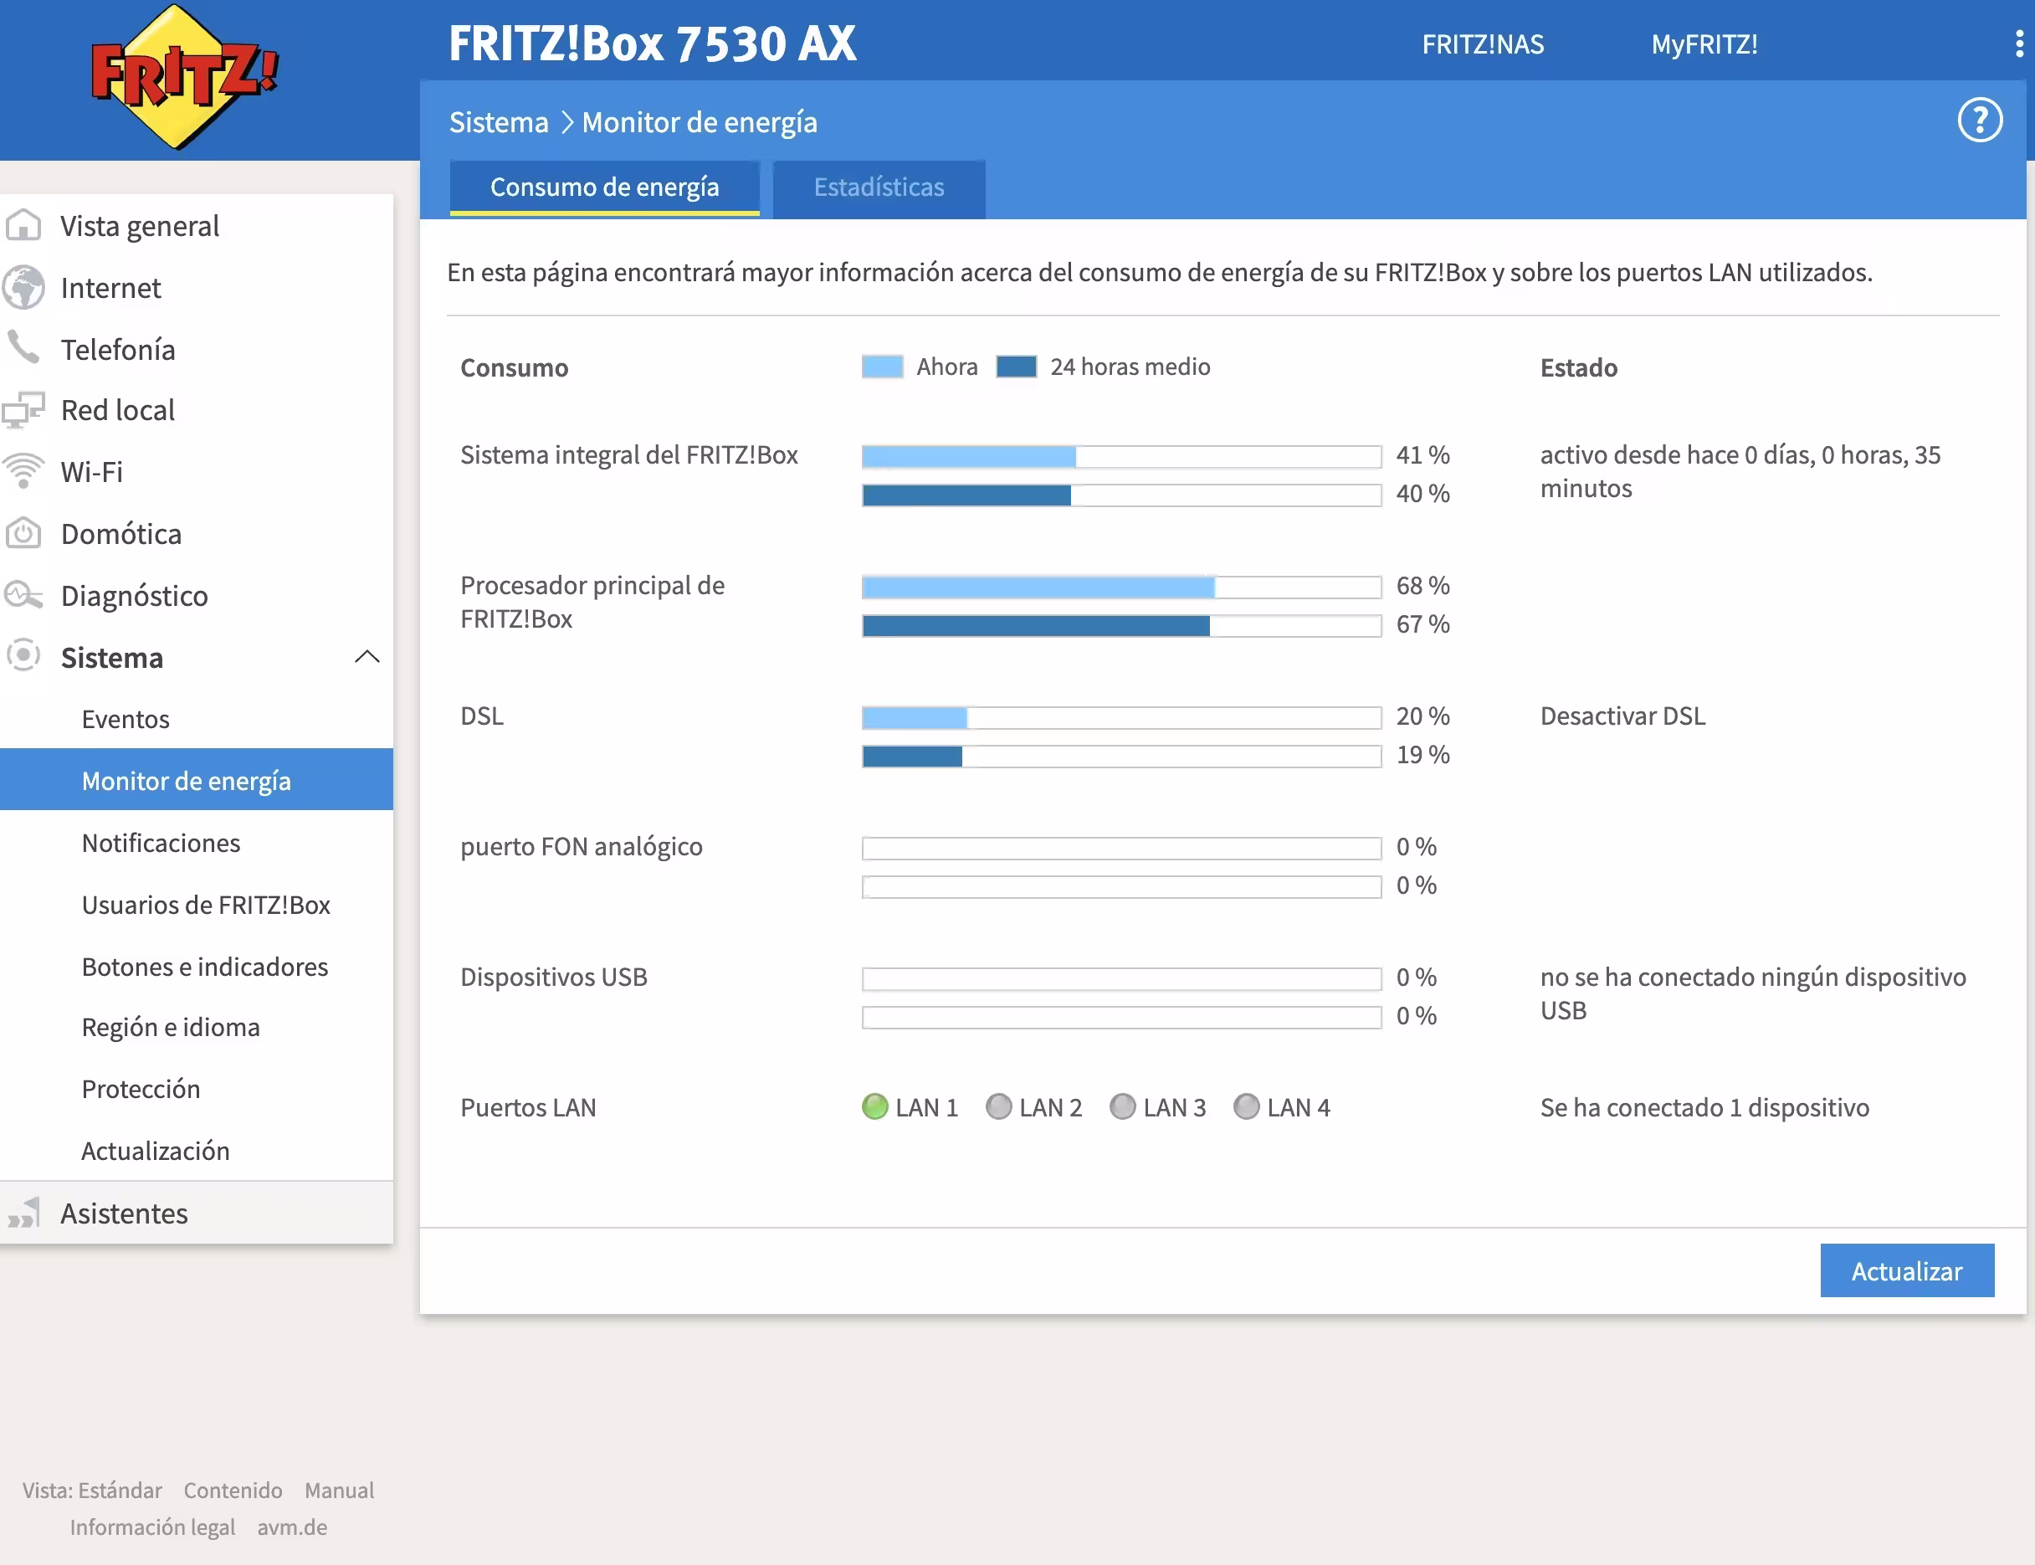2035x1565 pixels.
Task: Open Región e idioma submenu
Action: [197, 1027]
